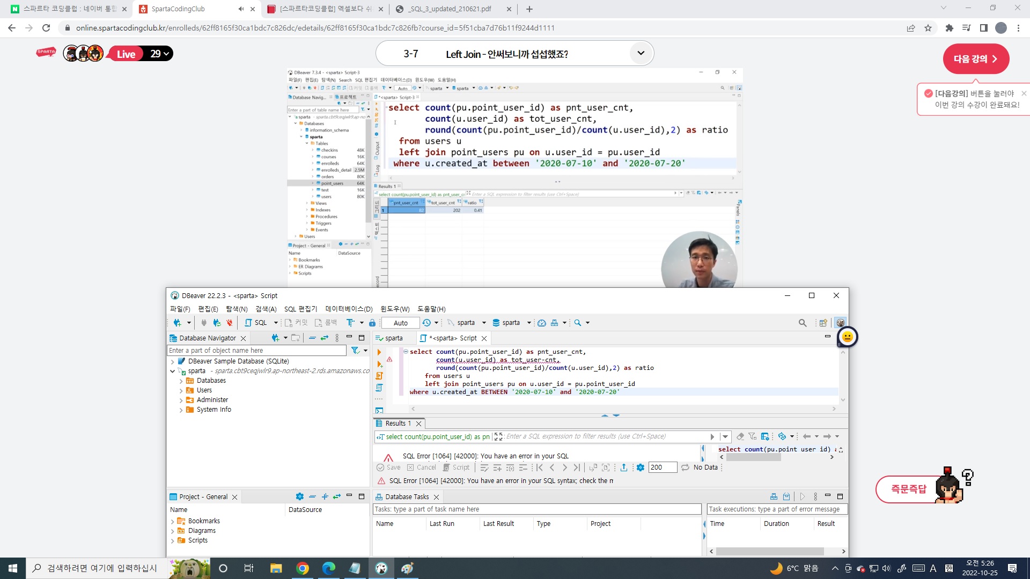This screenshot has height=579, width=1030.
Task: Click the New Database Connection toolbar icon
Action: tap(177, 323)
